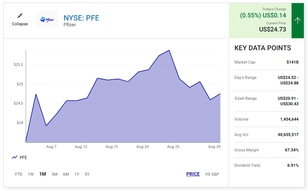Select the YTD time range
Image resolution: width=308 pixels, height=191 pixels.
[x=18, y=174]
